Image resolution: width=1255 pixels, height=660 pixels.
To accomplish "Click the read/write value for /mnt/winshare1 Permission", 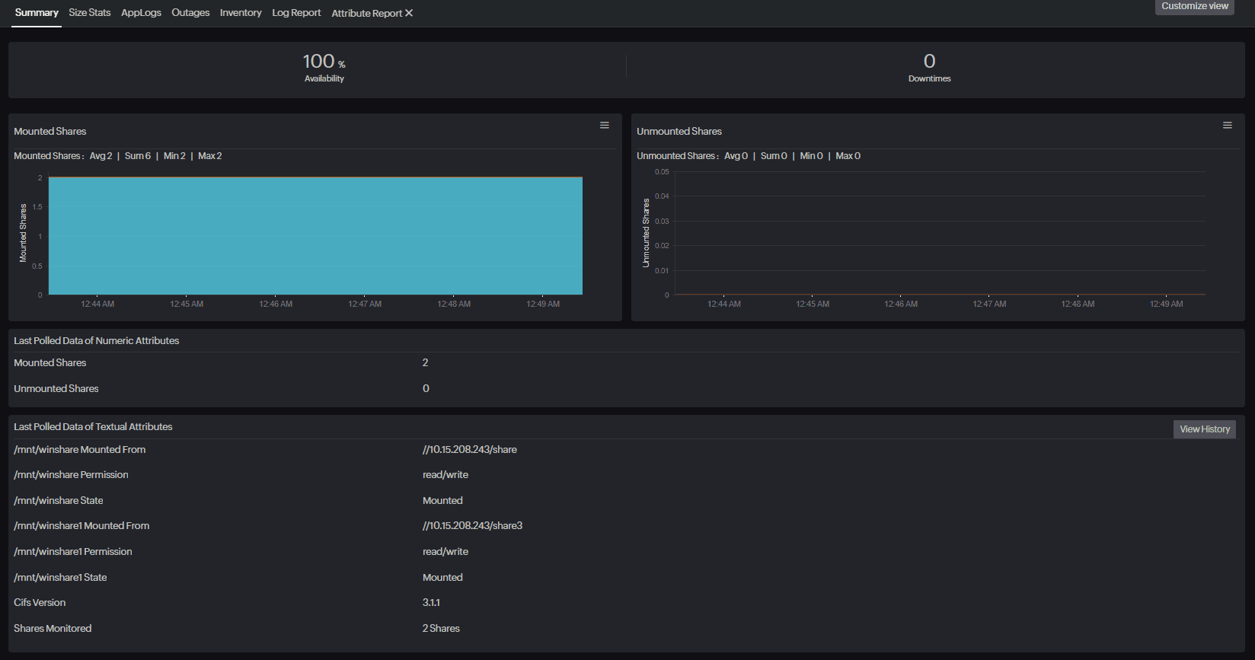I will click(x=445, y=552).
